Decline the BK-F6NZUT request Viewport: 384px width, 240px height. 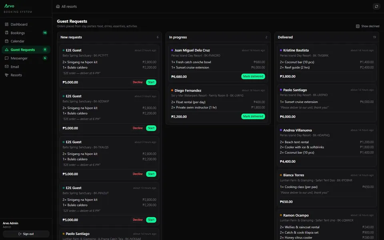pos(138,220)
